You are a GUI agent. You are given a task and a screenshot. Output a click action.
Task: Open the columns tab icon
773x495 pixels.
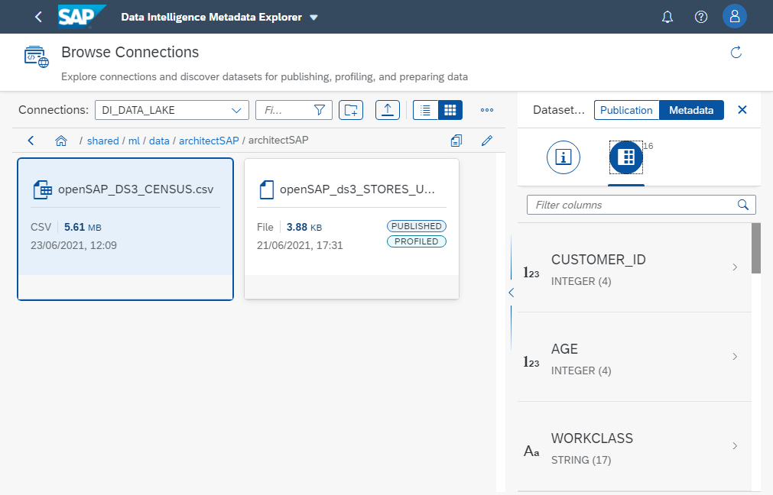tap(626, 157)
